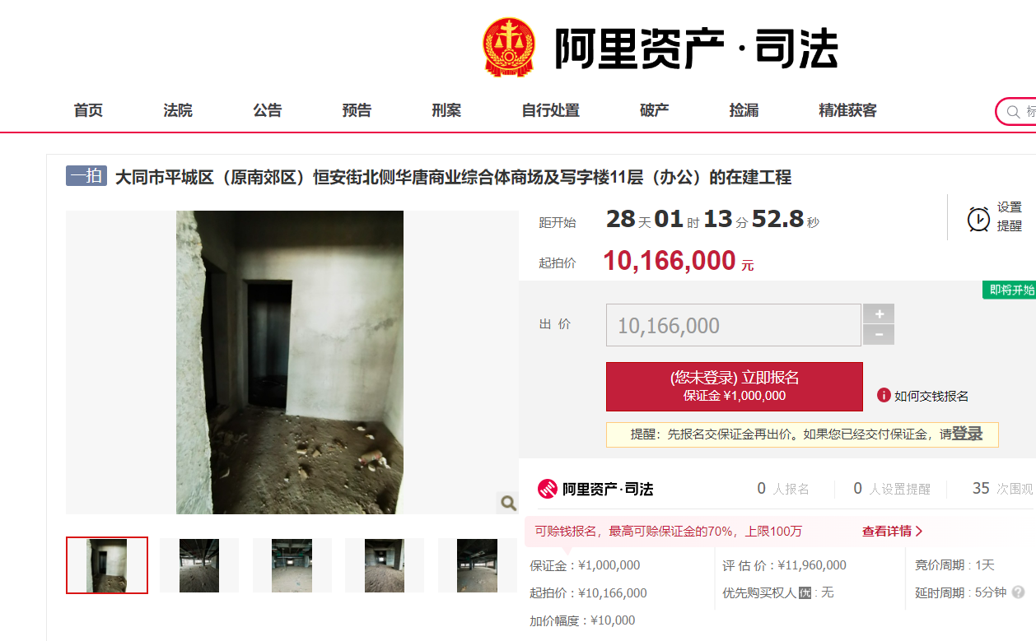Screen dimensions: 1036x641
Task: Click the alarm clock reminder icon
Action: click(978, 219)
